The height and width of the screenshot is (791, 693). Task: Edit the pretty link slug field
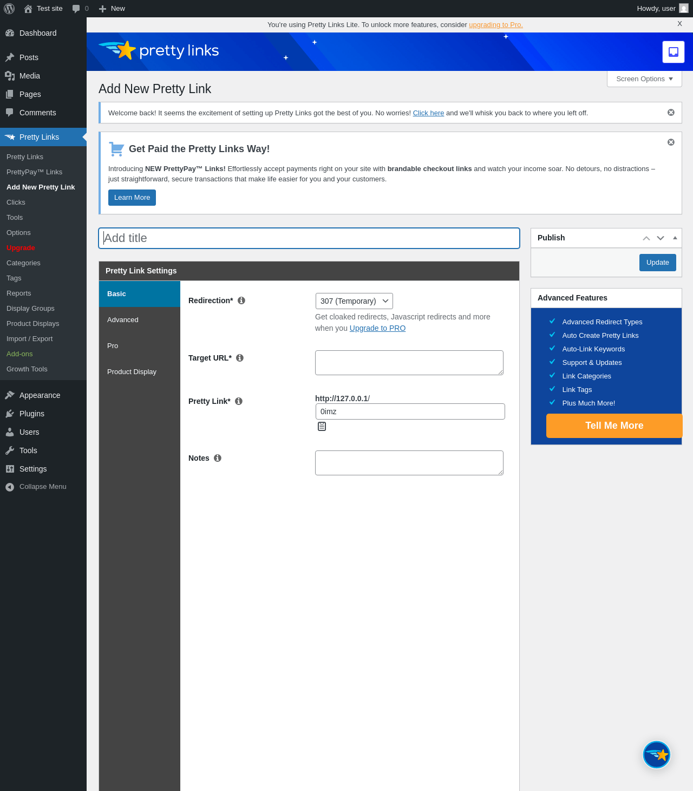click(410, 411)
